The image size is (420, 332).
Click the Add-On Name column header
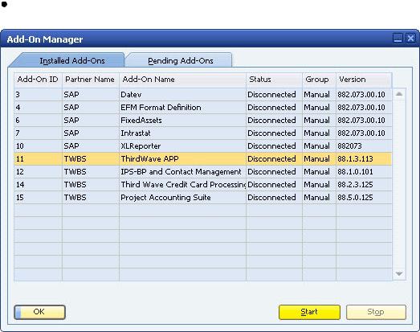point(182,80)
